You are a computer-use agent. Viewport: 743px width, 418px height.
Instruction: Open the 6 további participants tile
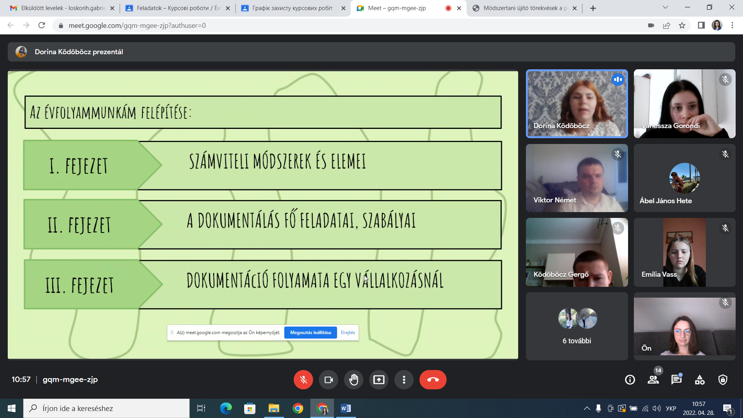click(x=577, y=326)
